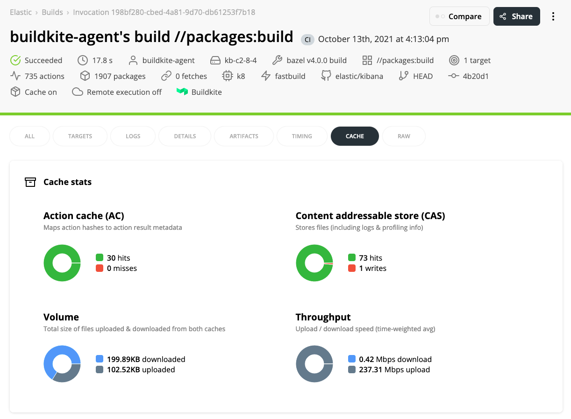Click the Remote execution off text
571x419 pixels.
pyautogui.click(x=124, y=92)
